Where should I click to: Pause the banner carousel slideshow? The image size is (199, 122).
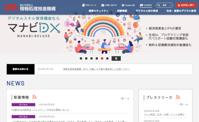pyautogui.click(x=116, y=58)
